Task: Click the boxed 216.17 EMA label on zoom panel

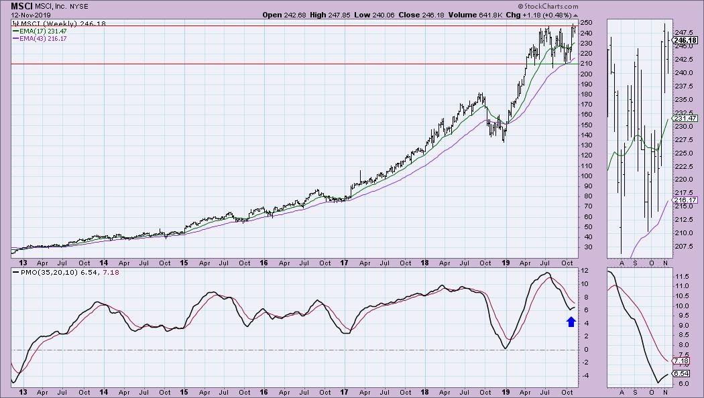Action: (685, 200)
